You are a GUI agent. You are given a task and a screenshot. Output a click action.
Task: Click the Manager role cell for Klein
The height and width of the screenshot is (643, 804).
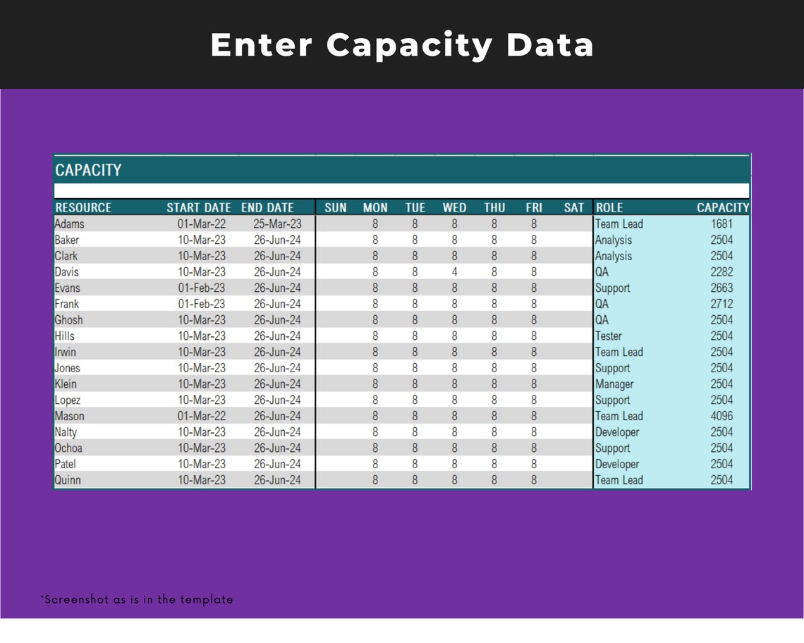pos(614,384)
